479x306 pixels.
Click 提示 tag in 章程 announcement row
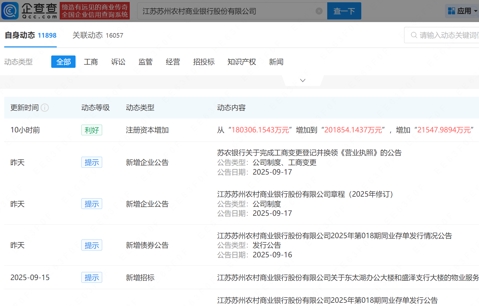tap(92, 204)
